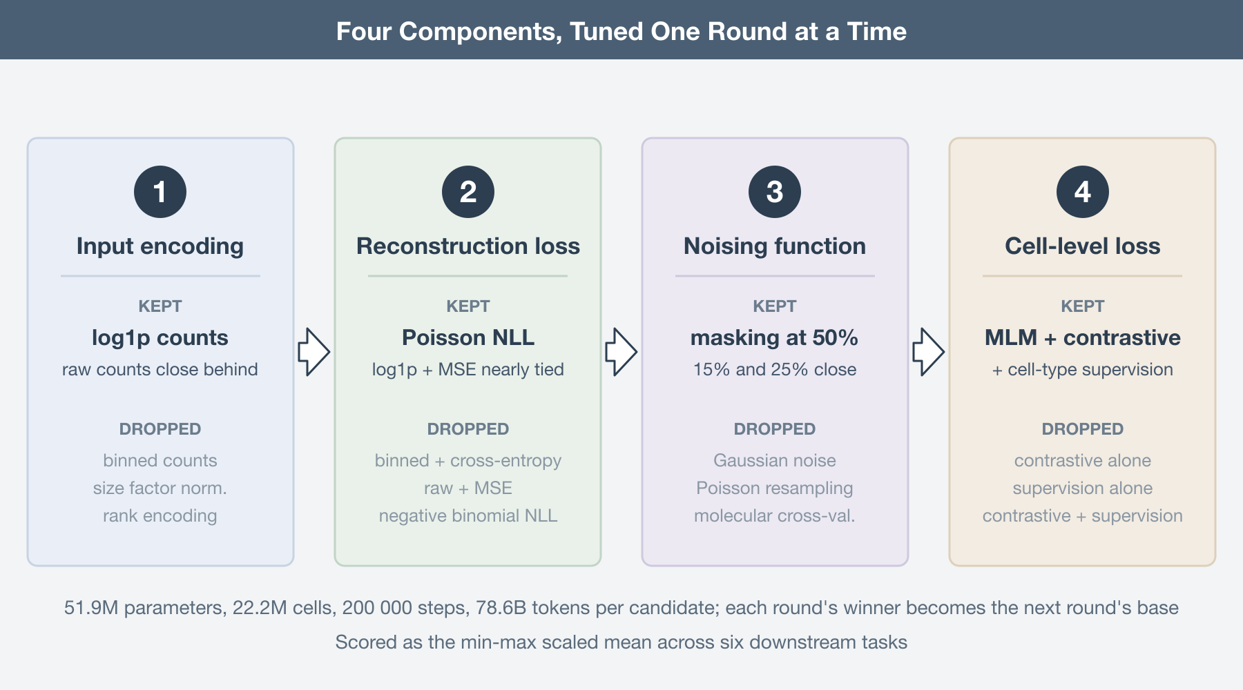Click the number 4 circle badge

point(1083,192)
